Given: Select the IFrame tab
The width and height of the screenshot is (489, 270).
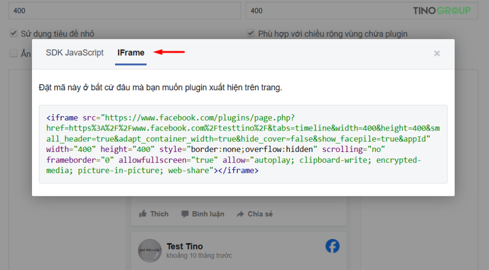Looking at the screenshot, I should [131, 53].
